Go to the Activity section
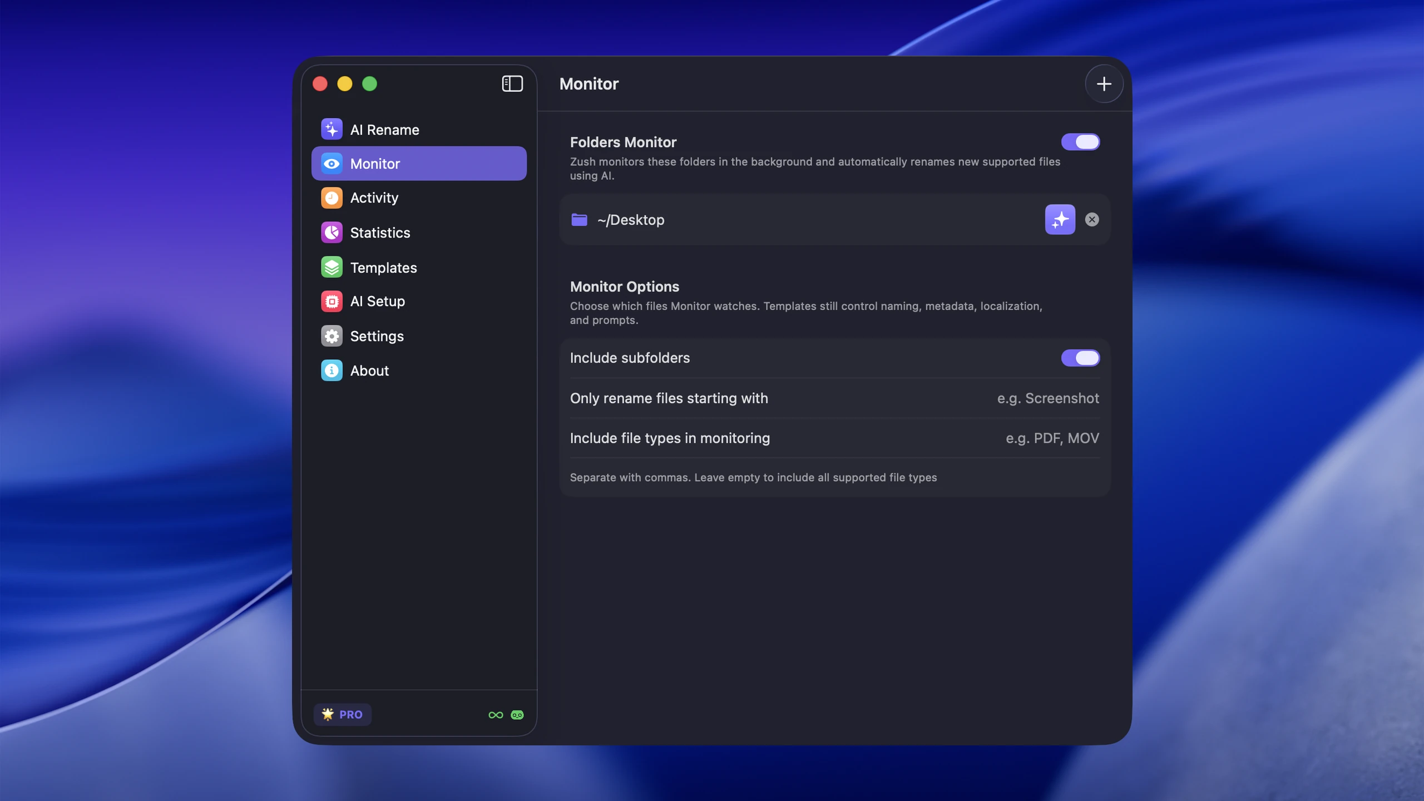 coord(419,197)
